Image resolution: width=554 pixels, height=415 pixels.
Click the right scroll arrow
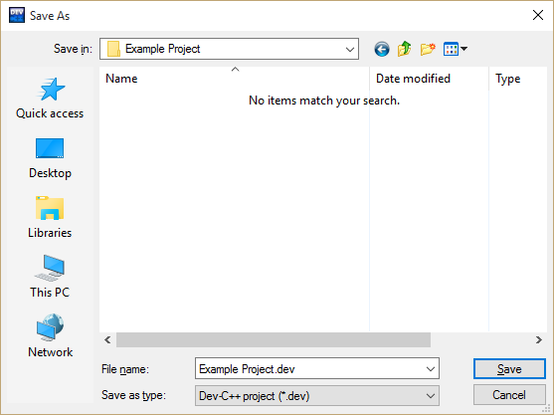point(538,340)
